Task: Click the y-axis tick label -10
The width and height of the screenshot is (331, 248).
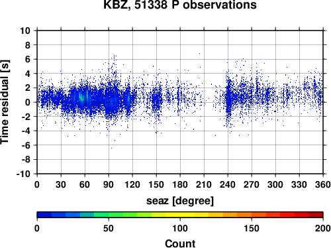Action: click(23, 174)
